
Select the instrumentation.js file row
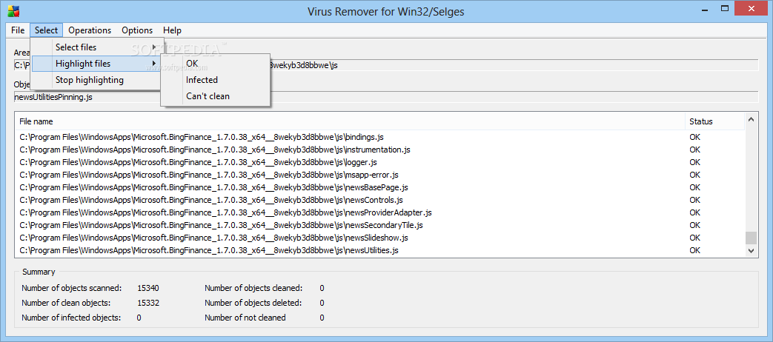379,150
